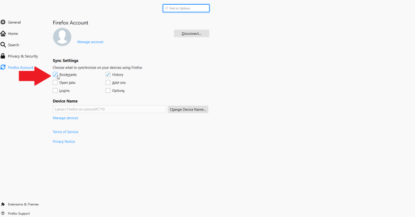Click the Search magnifier icon in sidebar
Screen dimensions: 415x217
tap(3, 45)
